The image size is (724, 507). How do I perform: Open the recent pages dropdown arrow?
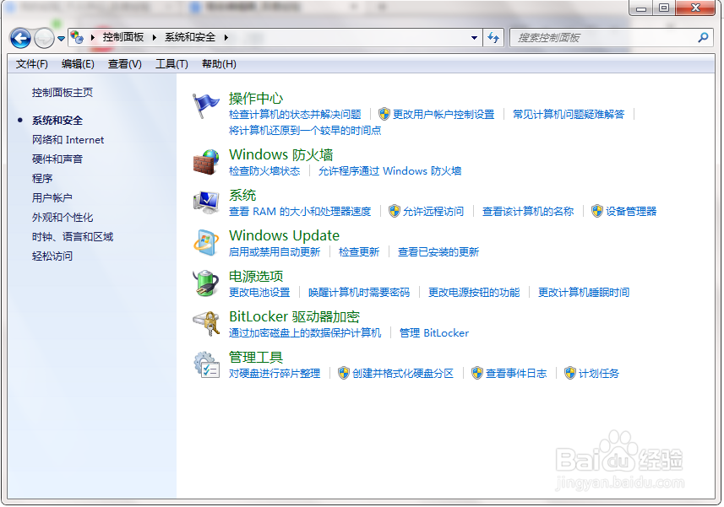coord(61,38)
